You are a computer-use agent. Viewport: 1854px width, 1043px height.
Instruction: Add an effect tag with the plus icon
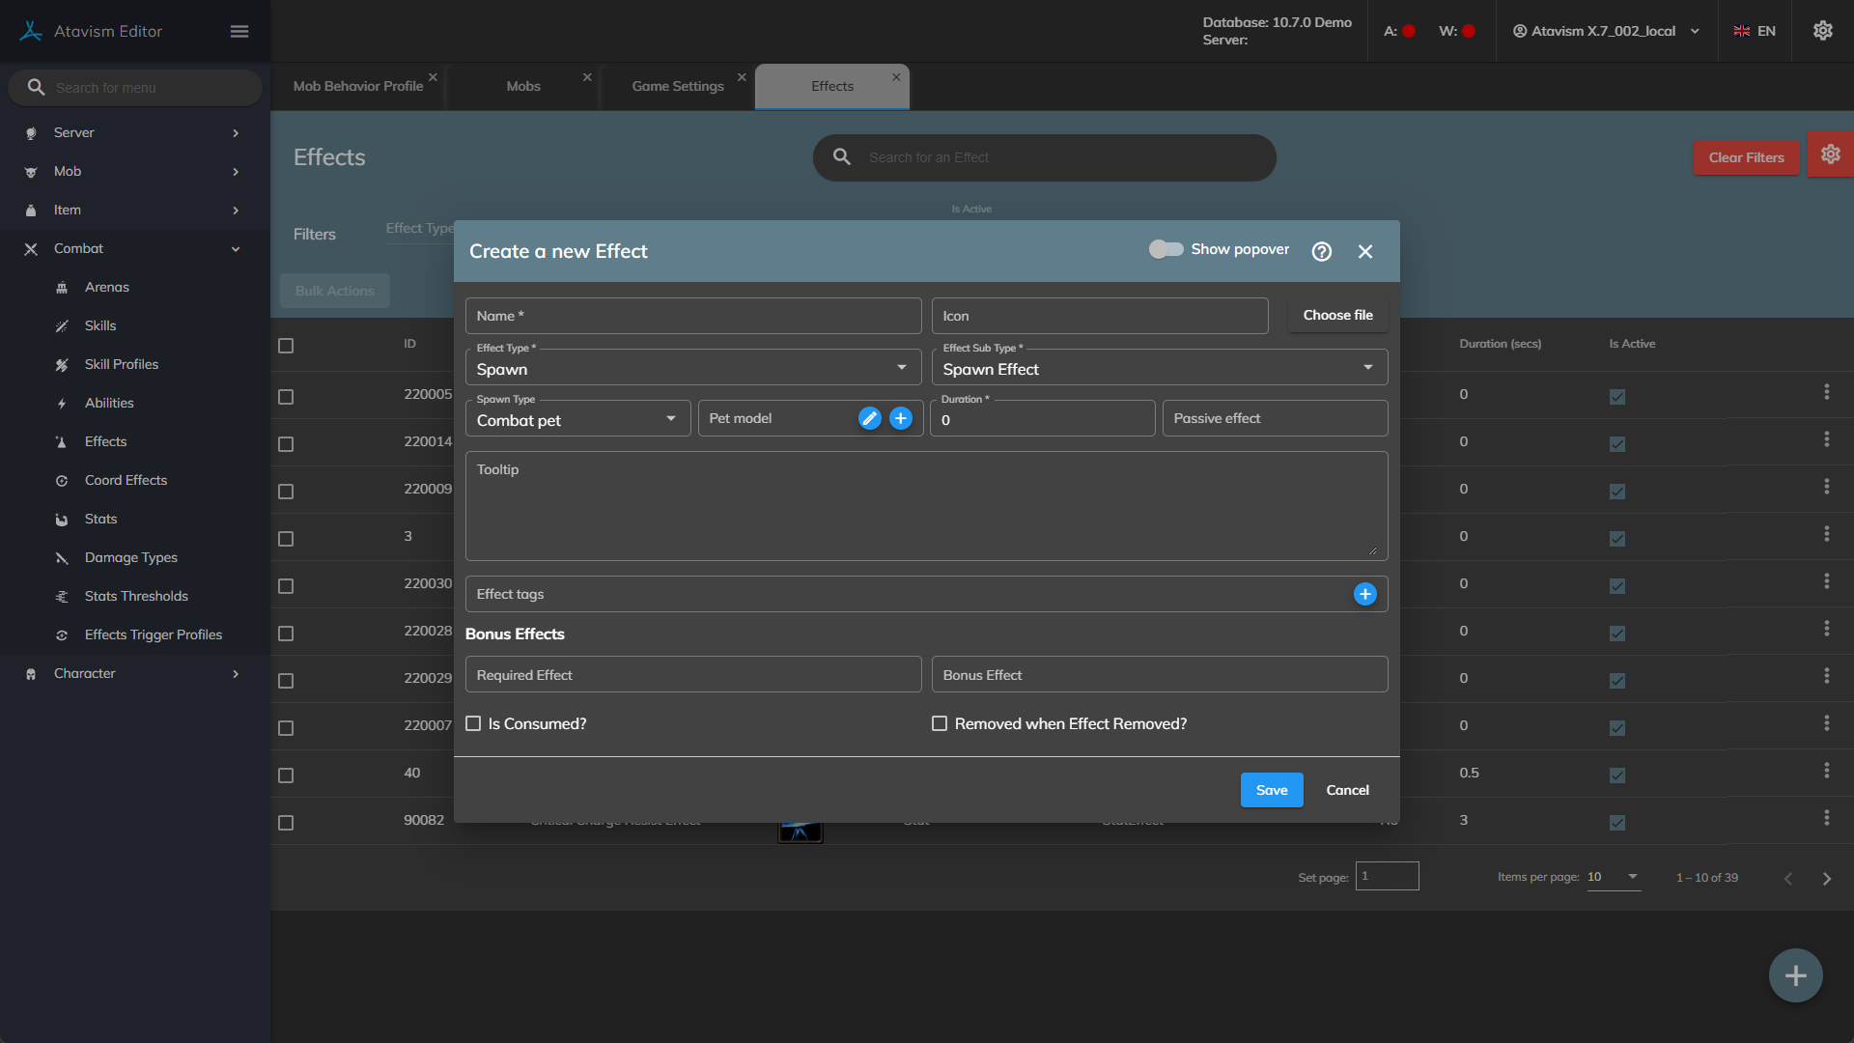coord(1364,594)
